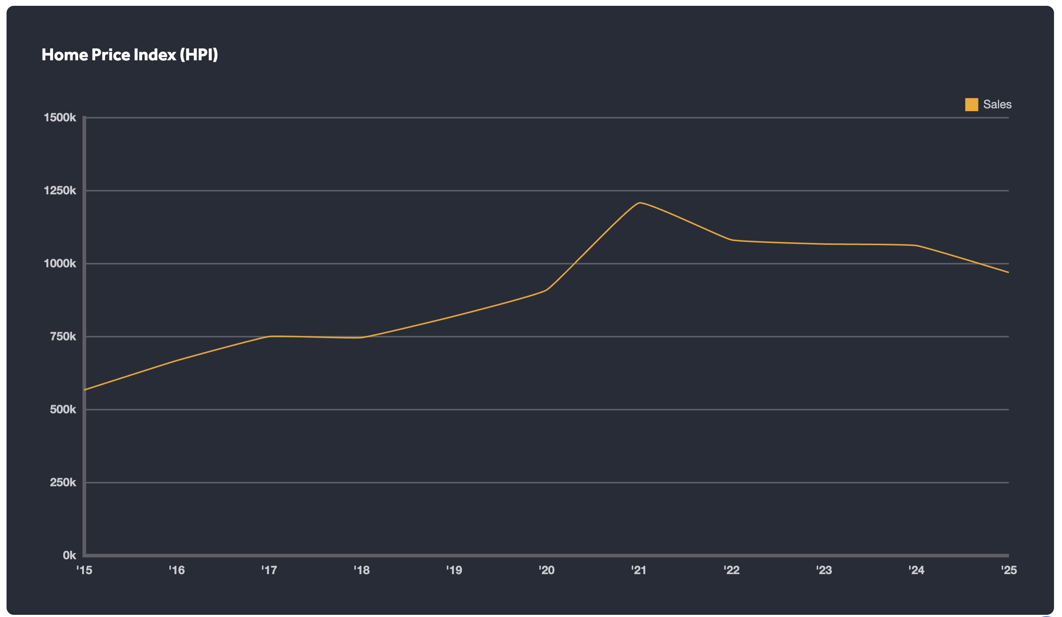
Task: Click the Home Price Index (HPI) title
Action: click(x=129, y=55)
